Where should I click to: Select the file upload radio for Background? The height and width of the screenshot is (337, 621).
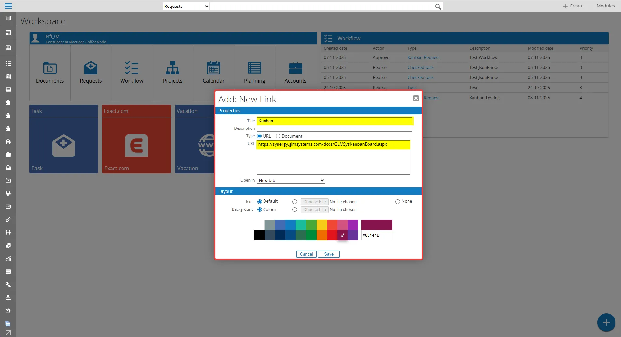coord(295,209)
